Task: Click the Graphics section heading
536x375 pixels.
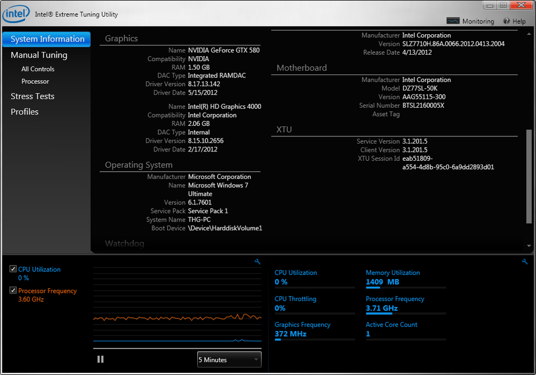Action: [x=122, y=39]
